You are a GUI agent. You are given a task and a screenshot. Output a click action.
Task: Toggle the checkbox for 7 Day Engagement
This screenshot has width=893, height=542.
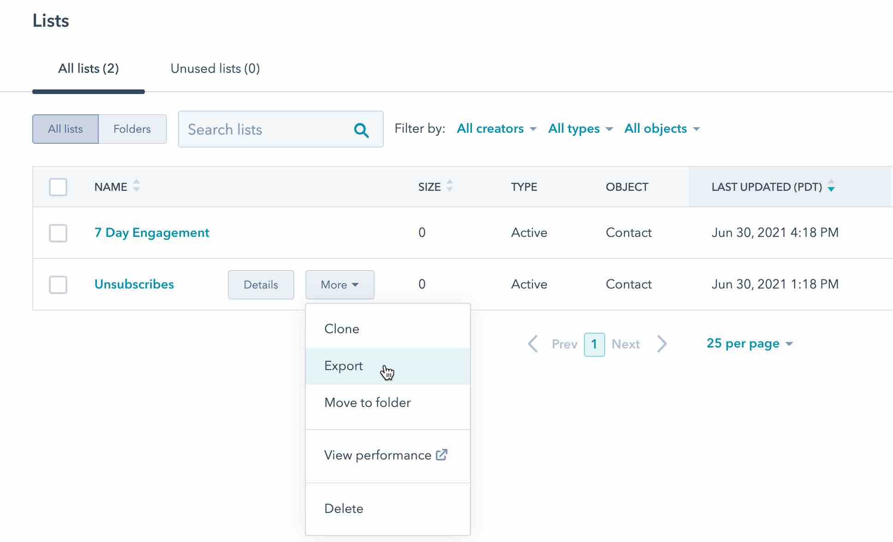coord(58,232)
